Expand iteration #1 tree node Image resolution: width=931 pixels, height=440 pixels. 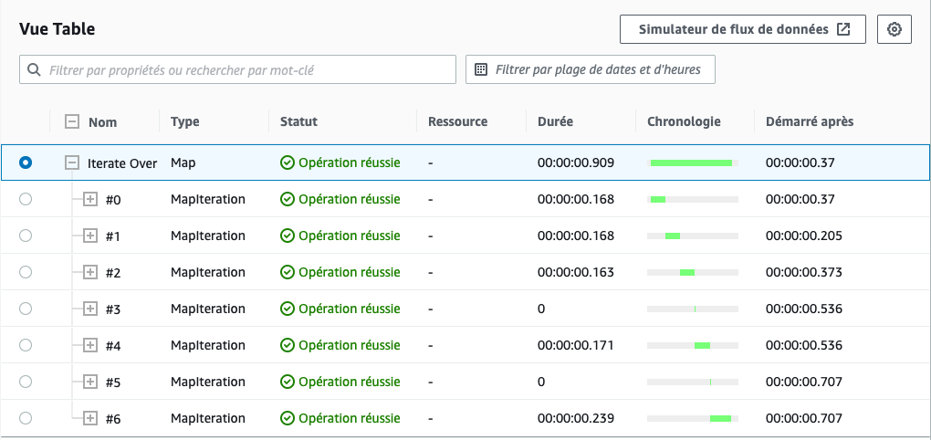[89, 236]
